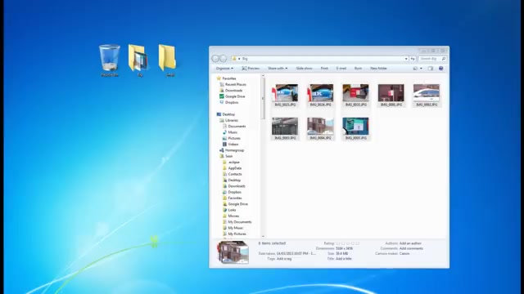The height and width of the screenshot is (294, 524).
Task: Open the Recycle Bin desktop icon
Action: [109, 60]
